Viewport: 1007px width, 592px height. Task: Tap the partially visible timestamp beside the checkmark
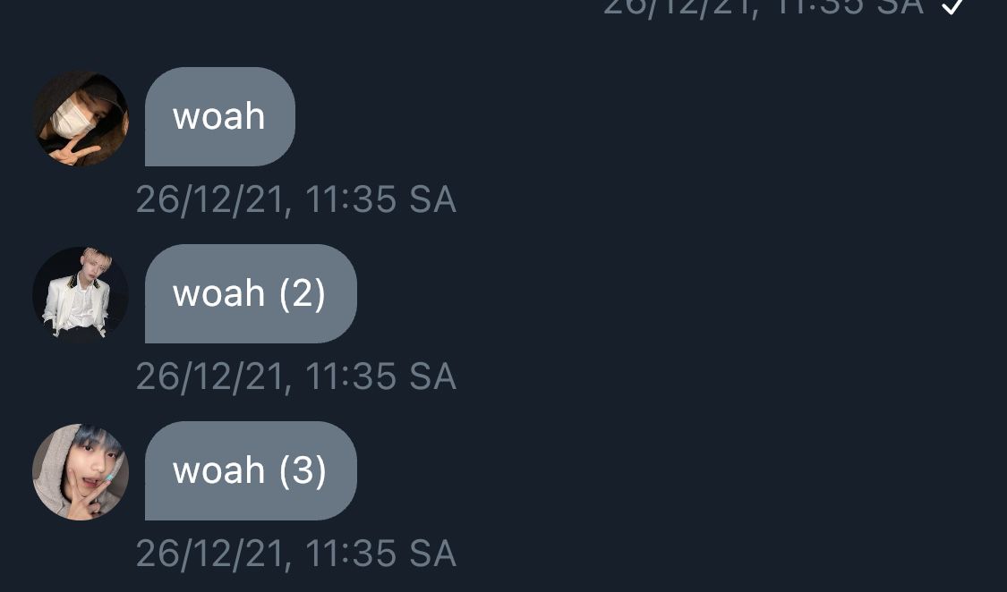[764, 8]
